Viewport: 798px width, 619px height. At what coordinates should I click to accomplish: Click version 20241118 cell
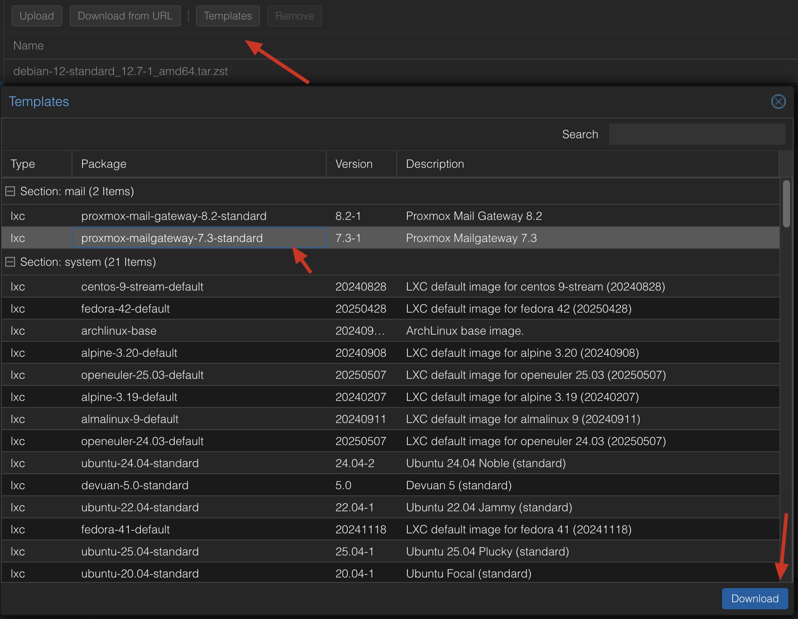[361, 529]
